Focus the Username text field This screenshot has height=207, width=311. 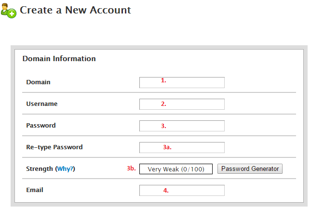182,104
